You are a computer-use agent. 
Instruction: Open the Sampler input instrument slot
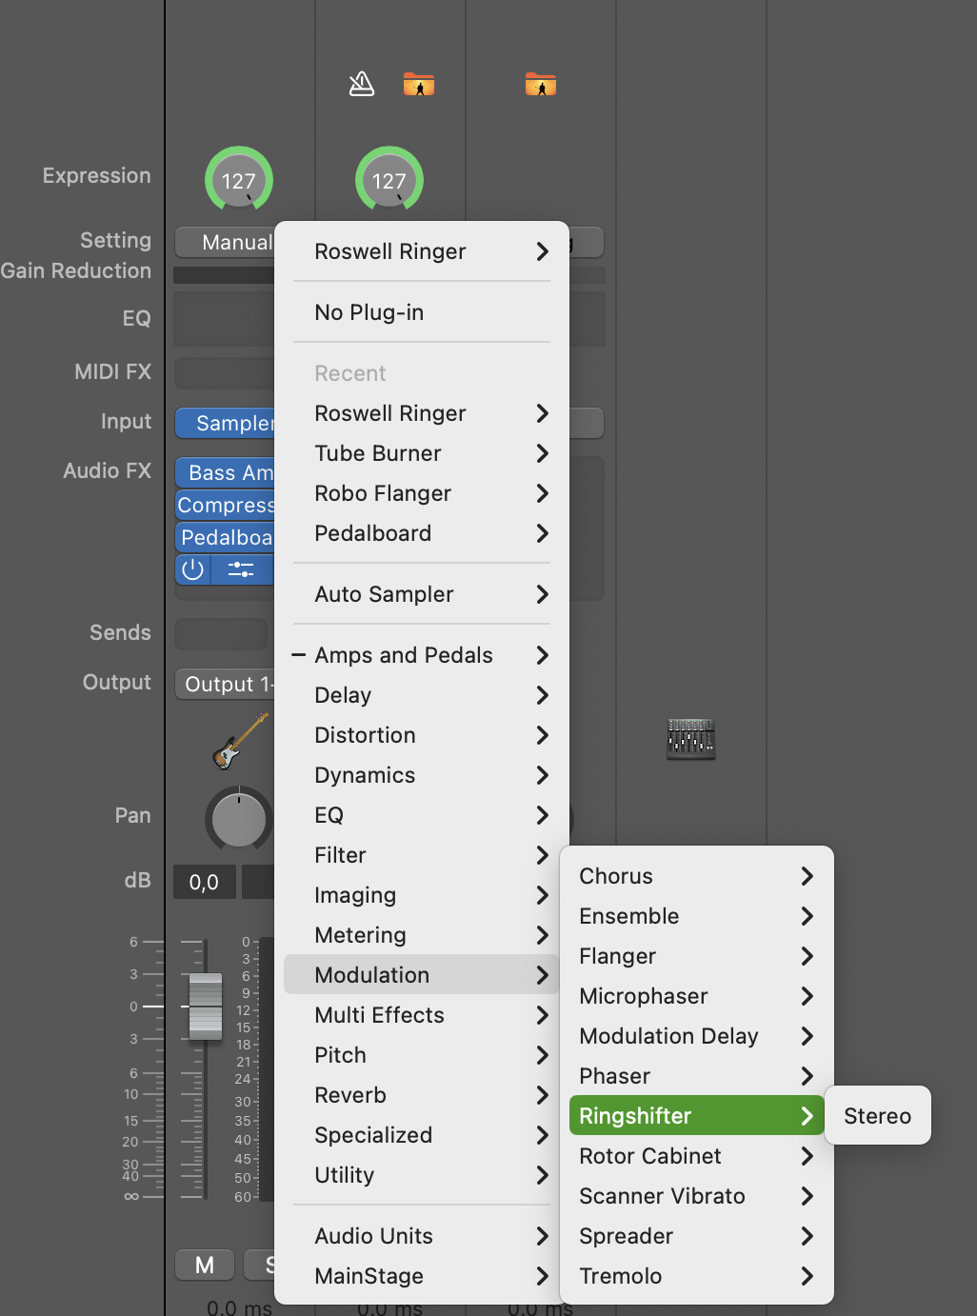[225, 423]
